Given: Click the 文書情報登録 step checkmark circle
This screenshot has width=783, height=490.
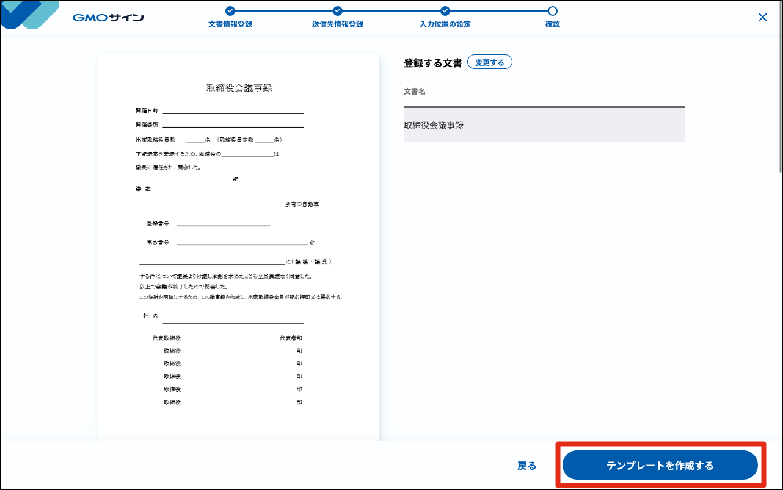Looking at the screenshot, I should [230, 10].
